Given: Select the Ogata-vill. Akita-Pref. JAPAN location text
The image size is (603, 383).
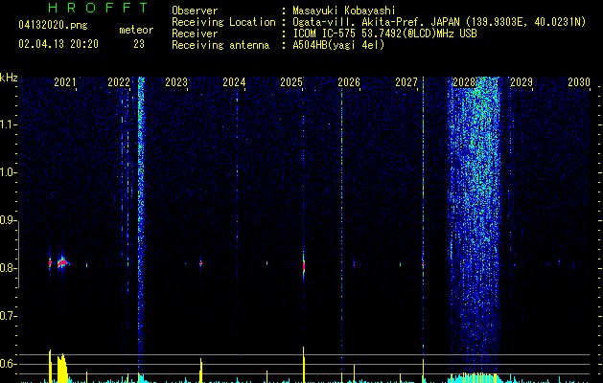Looking at the screenshot, I should pyautogui.click(x=439, y=22).
